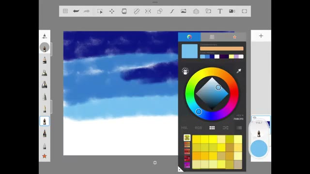Click the saturation diamond picker handle
This screenshot has height=174, width=310.
pos(218,87)
